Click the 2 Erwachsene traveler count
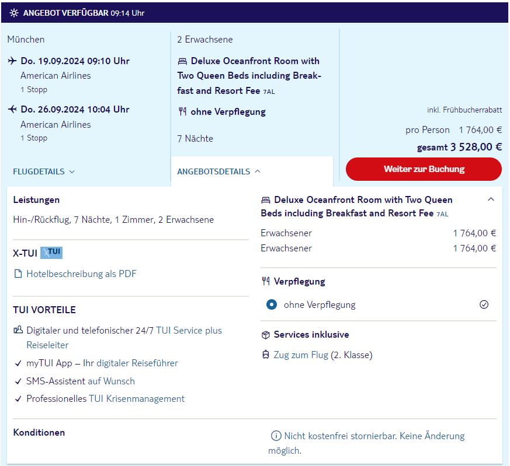510x466 pixels. [205, 40]
